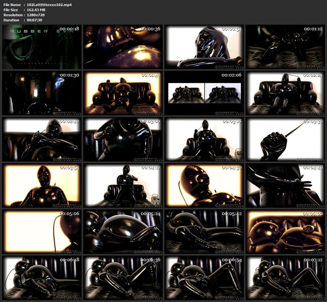Select the thumbnail at 00:03:00

(x=123, y=139)
